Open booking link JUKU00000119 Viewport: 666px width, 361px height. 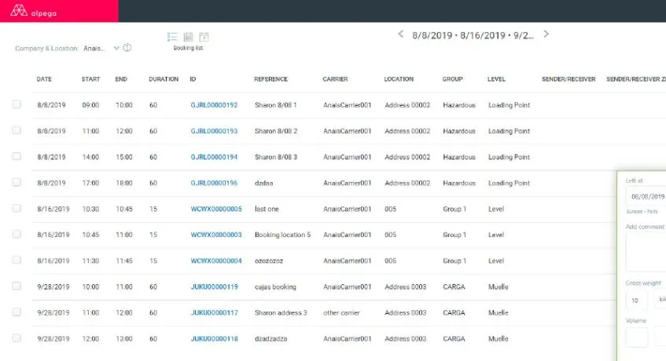(215, 287)
